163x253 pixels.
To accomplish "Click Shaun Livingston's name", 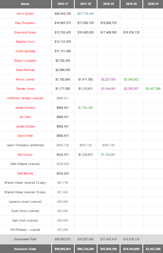I will coord(25,61).
